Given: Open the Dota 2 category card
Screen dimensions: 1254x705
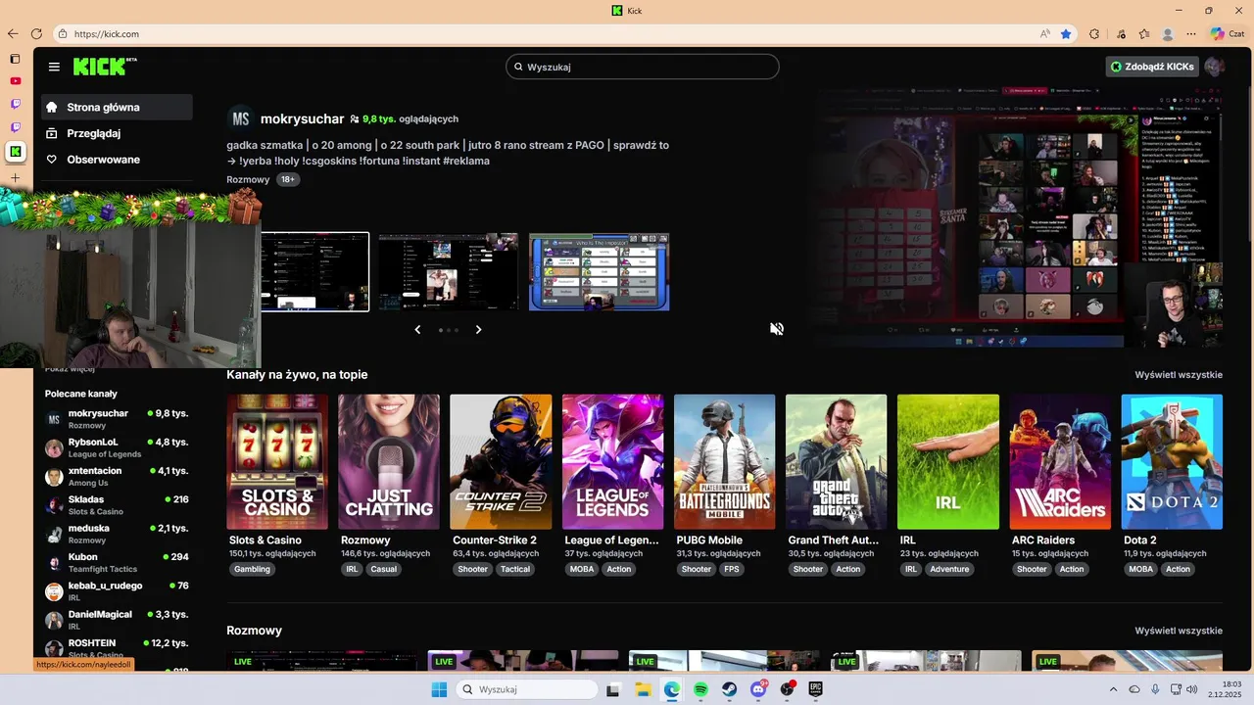Looking at the screenshot, I should coord(1172,462).
